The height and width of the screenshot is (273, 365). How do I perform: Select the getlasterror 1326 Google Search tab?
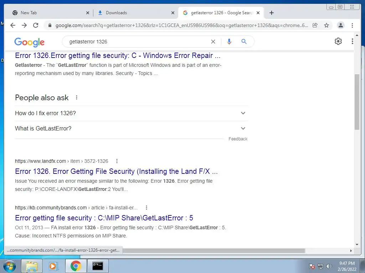coord(221,13)
